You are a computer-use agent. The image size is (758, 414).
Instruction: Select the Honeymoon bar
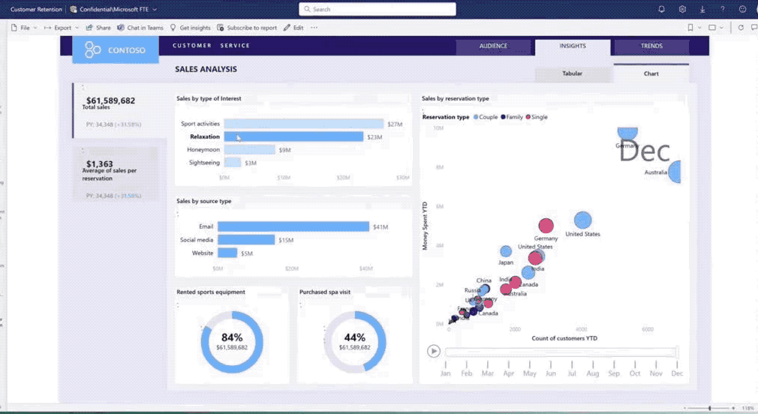(249, 150)
